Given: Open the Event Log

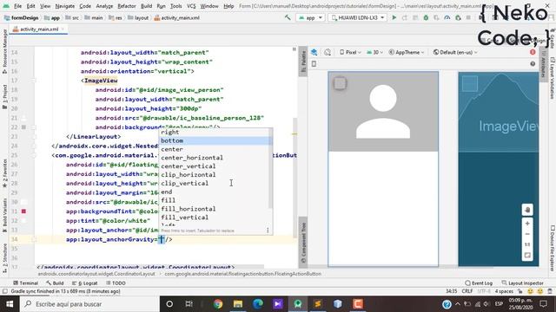Looking at the screenshot, I should [x=479, y=283].
